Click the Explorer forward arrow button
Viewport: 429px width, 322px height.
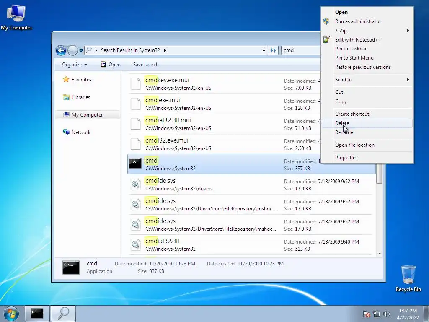coord(72,50)
